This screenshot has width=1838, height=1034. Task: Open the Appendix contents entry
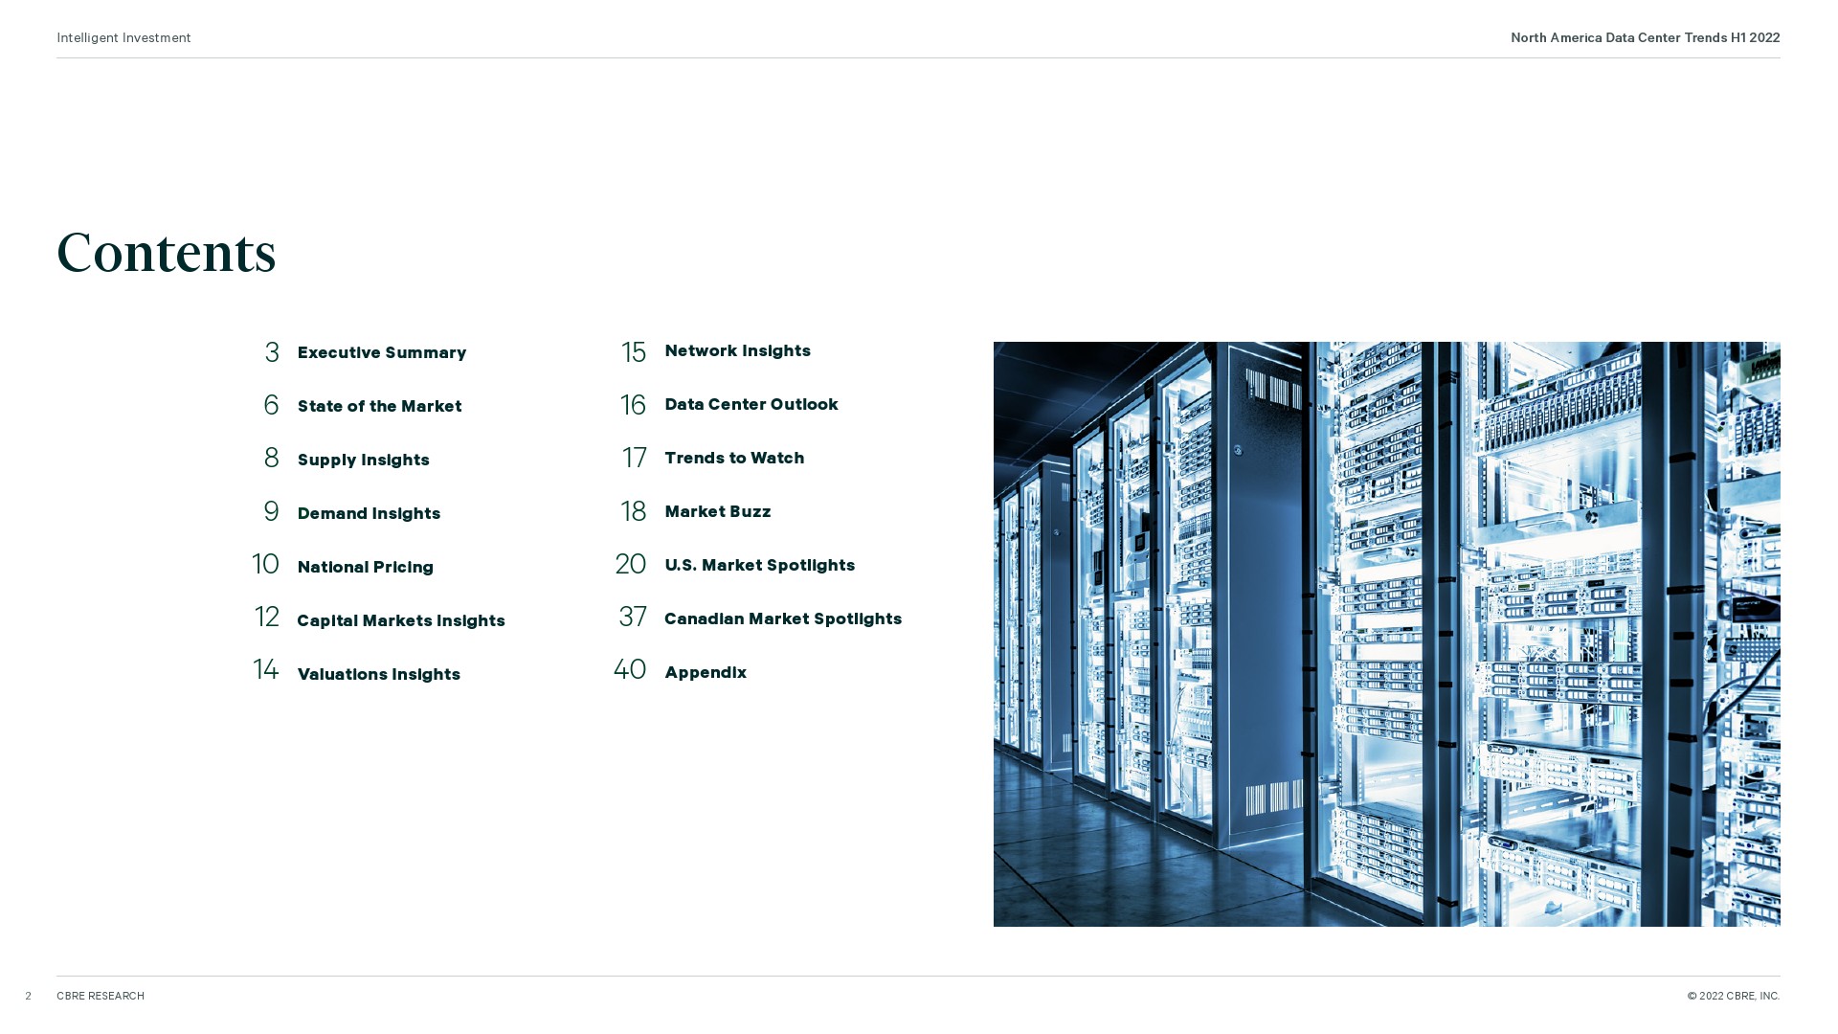(x=705, y=672)
